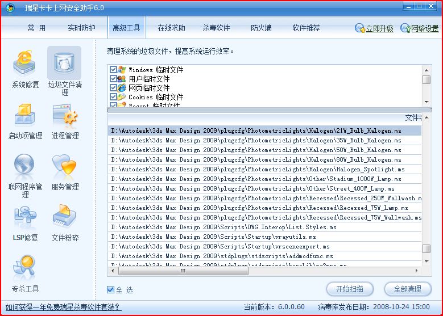Click the horizontal scrollbar left arrow
The width and height of the screenshot is (443, 316).
pyautogui.click(x=113, y=271)
